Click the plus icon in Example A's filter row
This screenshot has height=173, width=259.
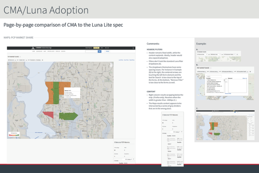click(x=237, y=54)
